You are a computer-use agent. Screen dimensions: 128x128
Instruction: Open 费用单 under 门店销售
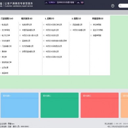pos(4,52)
